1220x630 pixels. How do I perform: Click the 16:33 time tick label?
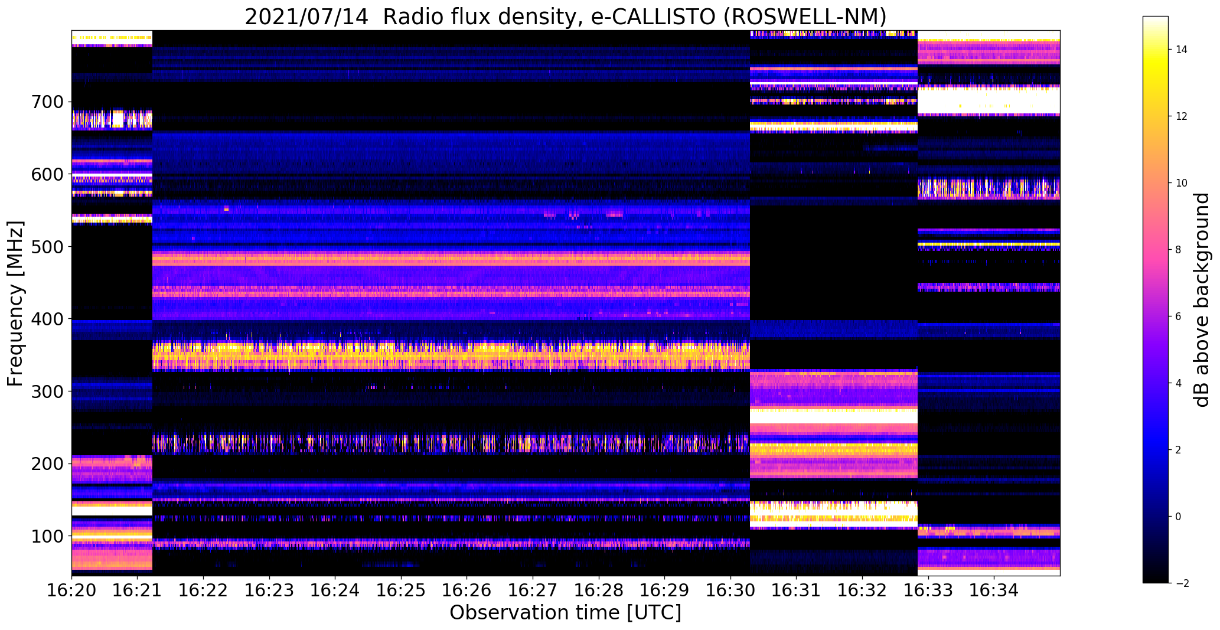click(929, 590)
